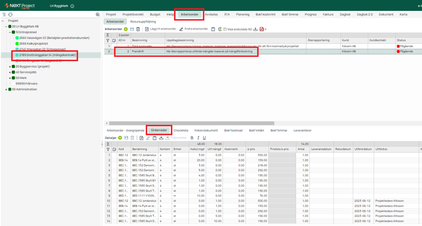Click the NEXT Project logo
This screenshot has height=226, width=422.
tap(20, 6)
